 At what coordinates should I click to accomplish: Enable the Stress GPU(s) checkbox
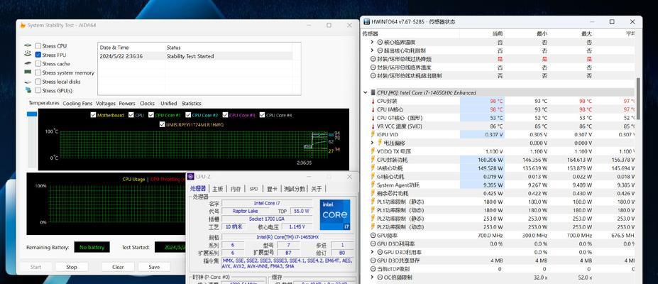38,90
